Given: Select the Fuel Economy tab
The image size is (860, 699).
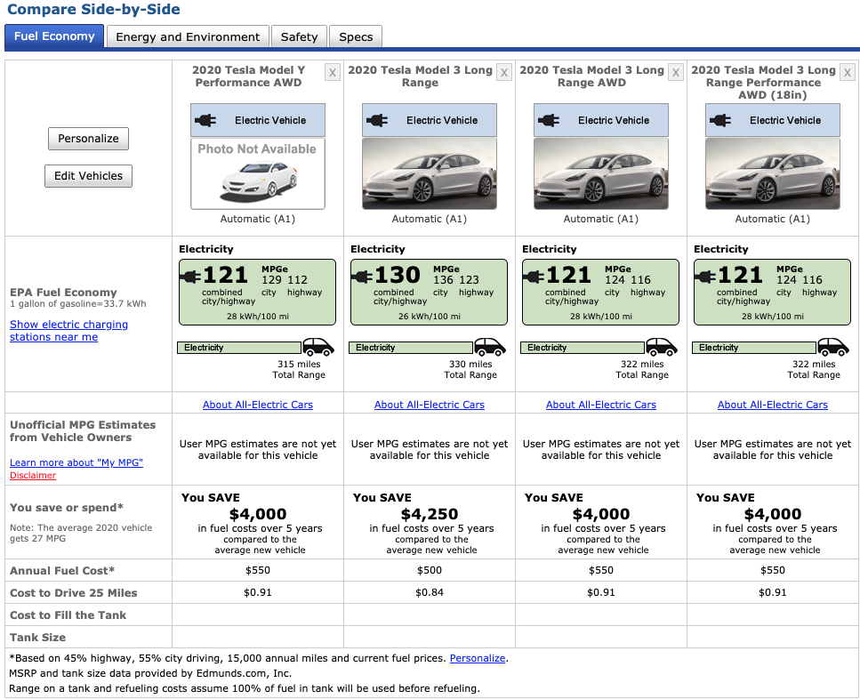Looking at the screenshot, I should pos(54,36).
